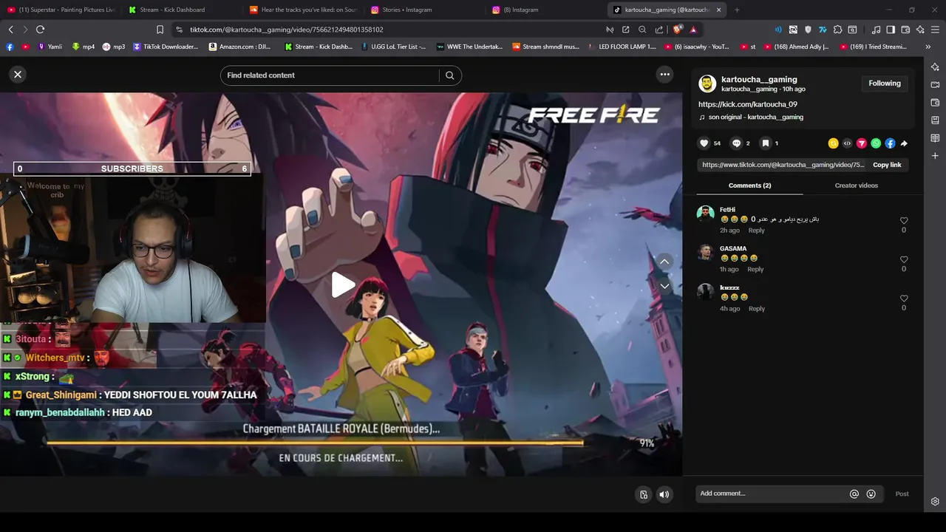The height and width of the screenshot is (532, 946).
Task: Get embed code with the embed icon
Action: [x=847, y=143]
